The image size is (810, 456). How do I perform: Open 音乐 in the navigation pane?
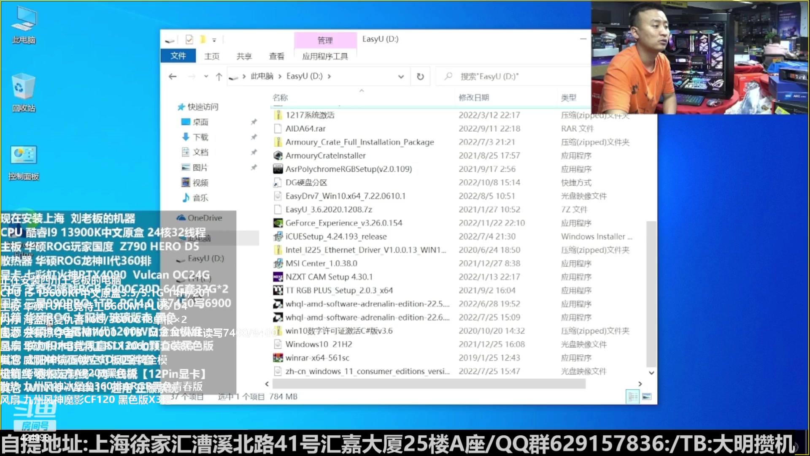pos(195,198)
